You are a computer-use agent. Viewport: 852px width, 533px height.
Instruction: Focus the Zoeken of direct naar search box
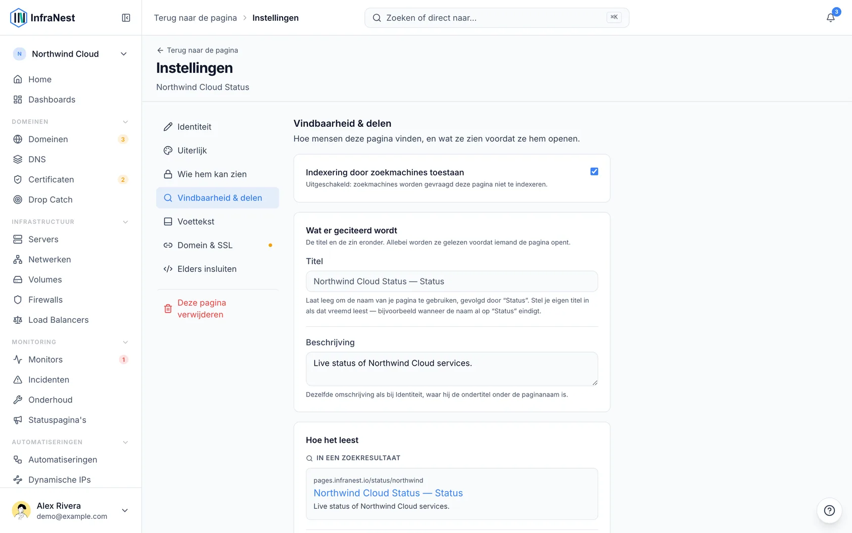point(497,18)
